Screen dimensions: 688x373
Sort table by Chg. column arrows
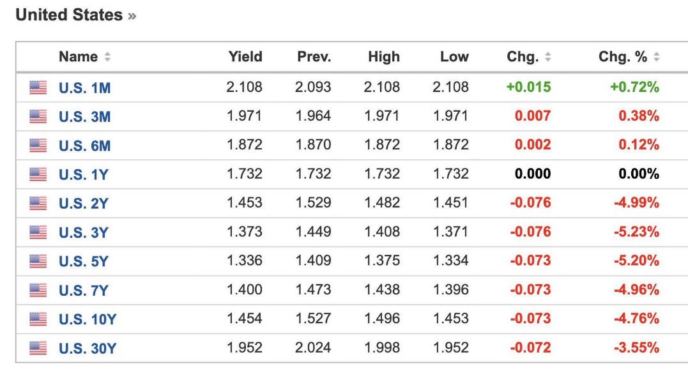click(547, 57)
